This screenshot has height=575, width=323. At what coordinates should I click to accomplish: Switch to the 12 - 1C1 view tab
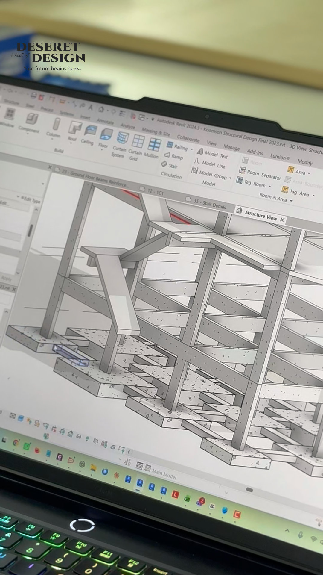click(153, 190)
